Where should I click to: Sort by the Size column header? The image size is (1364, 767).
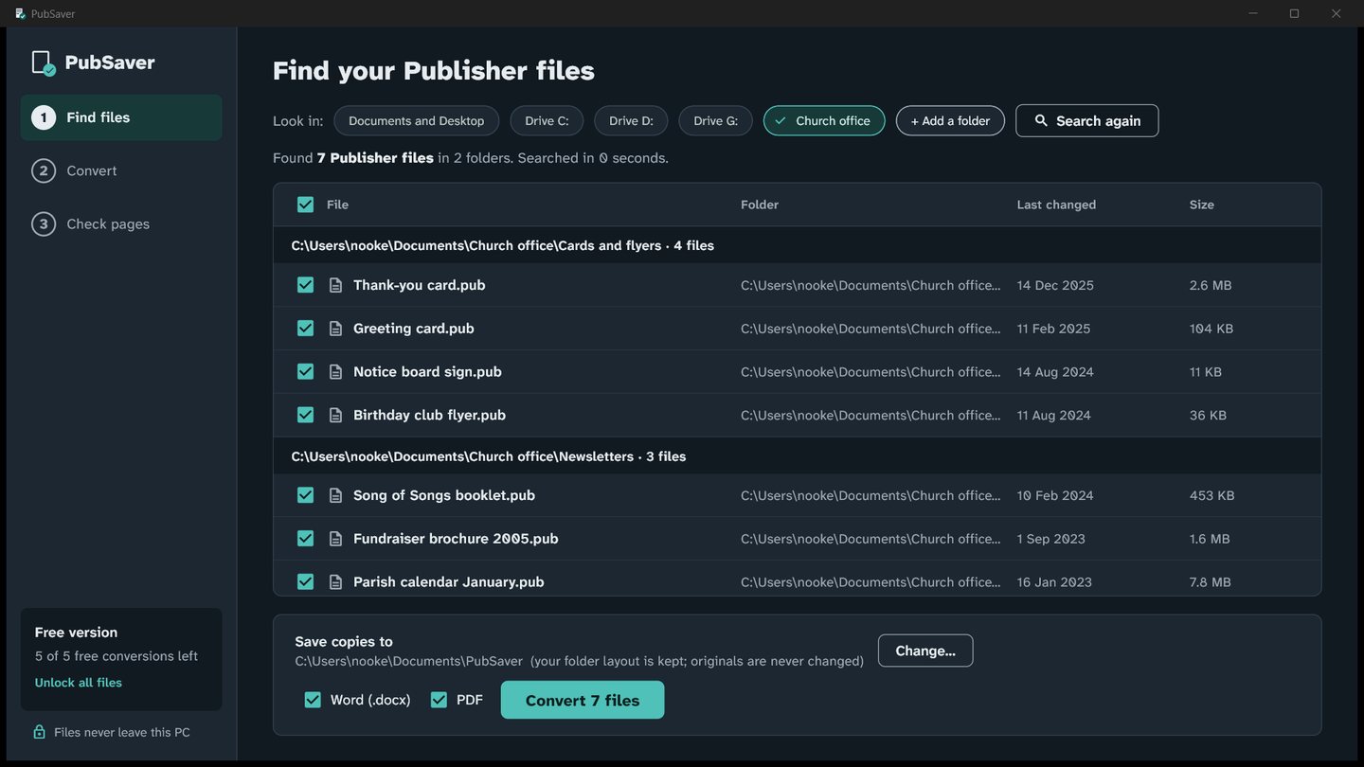click(1202, 205)
